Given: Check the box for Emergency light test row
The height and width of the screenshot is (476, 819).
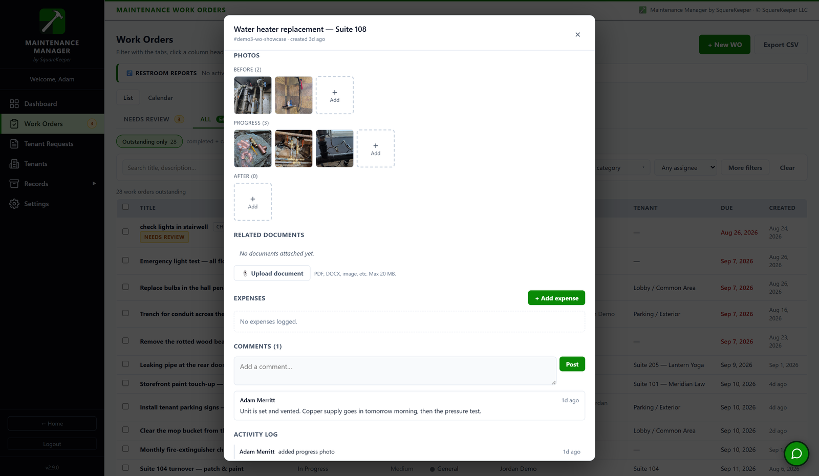Looking at the screenshot, I should tap(125, 260).
